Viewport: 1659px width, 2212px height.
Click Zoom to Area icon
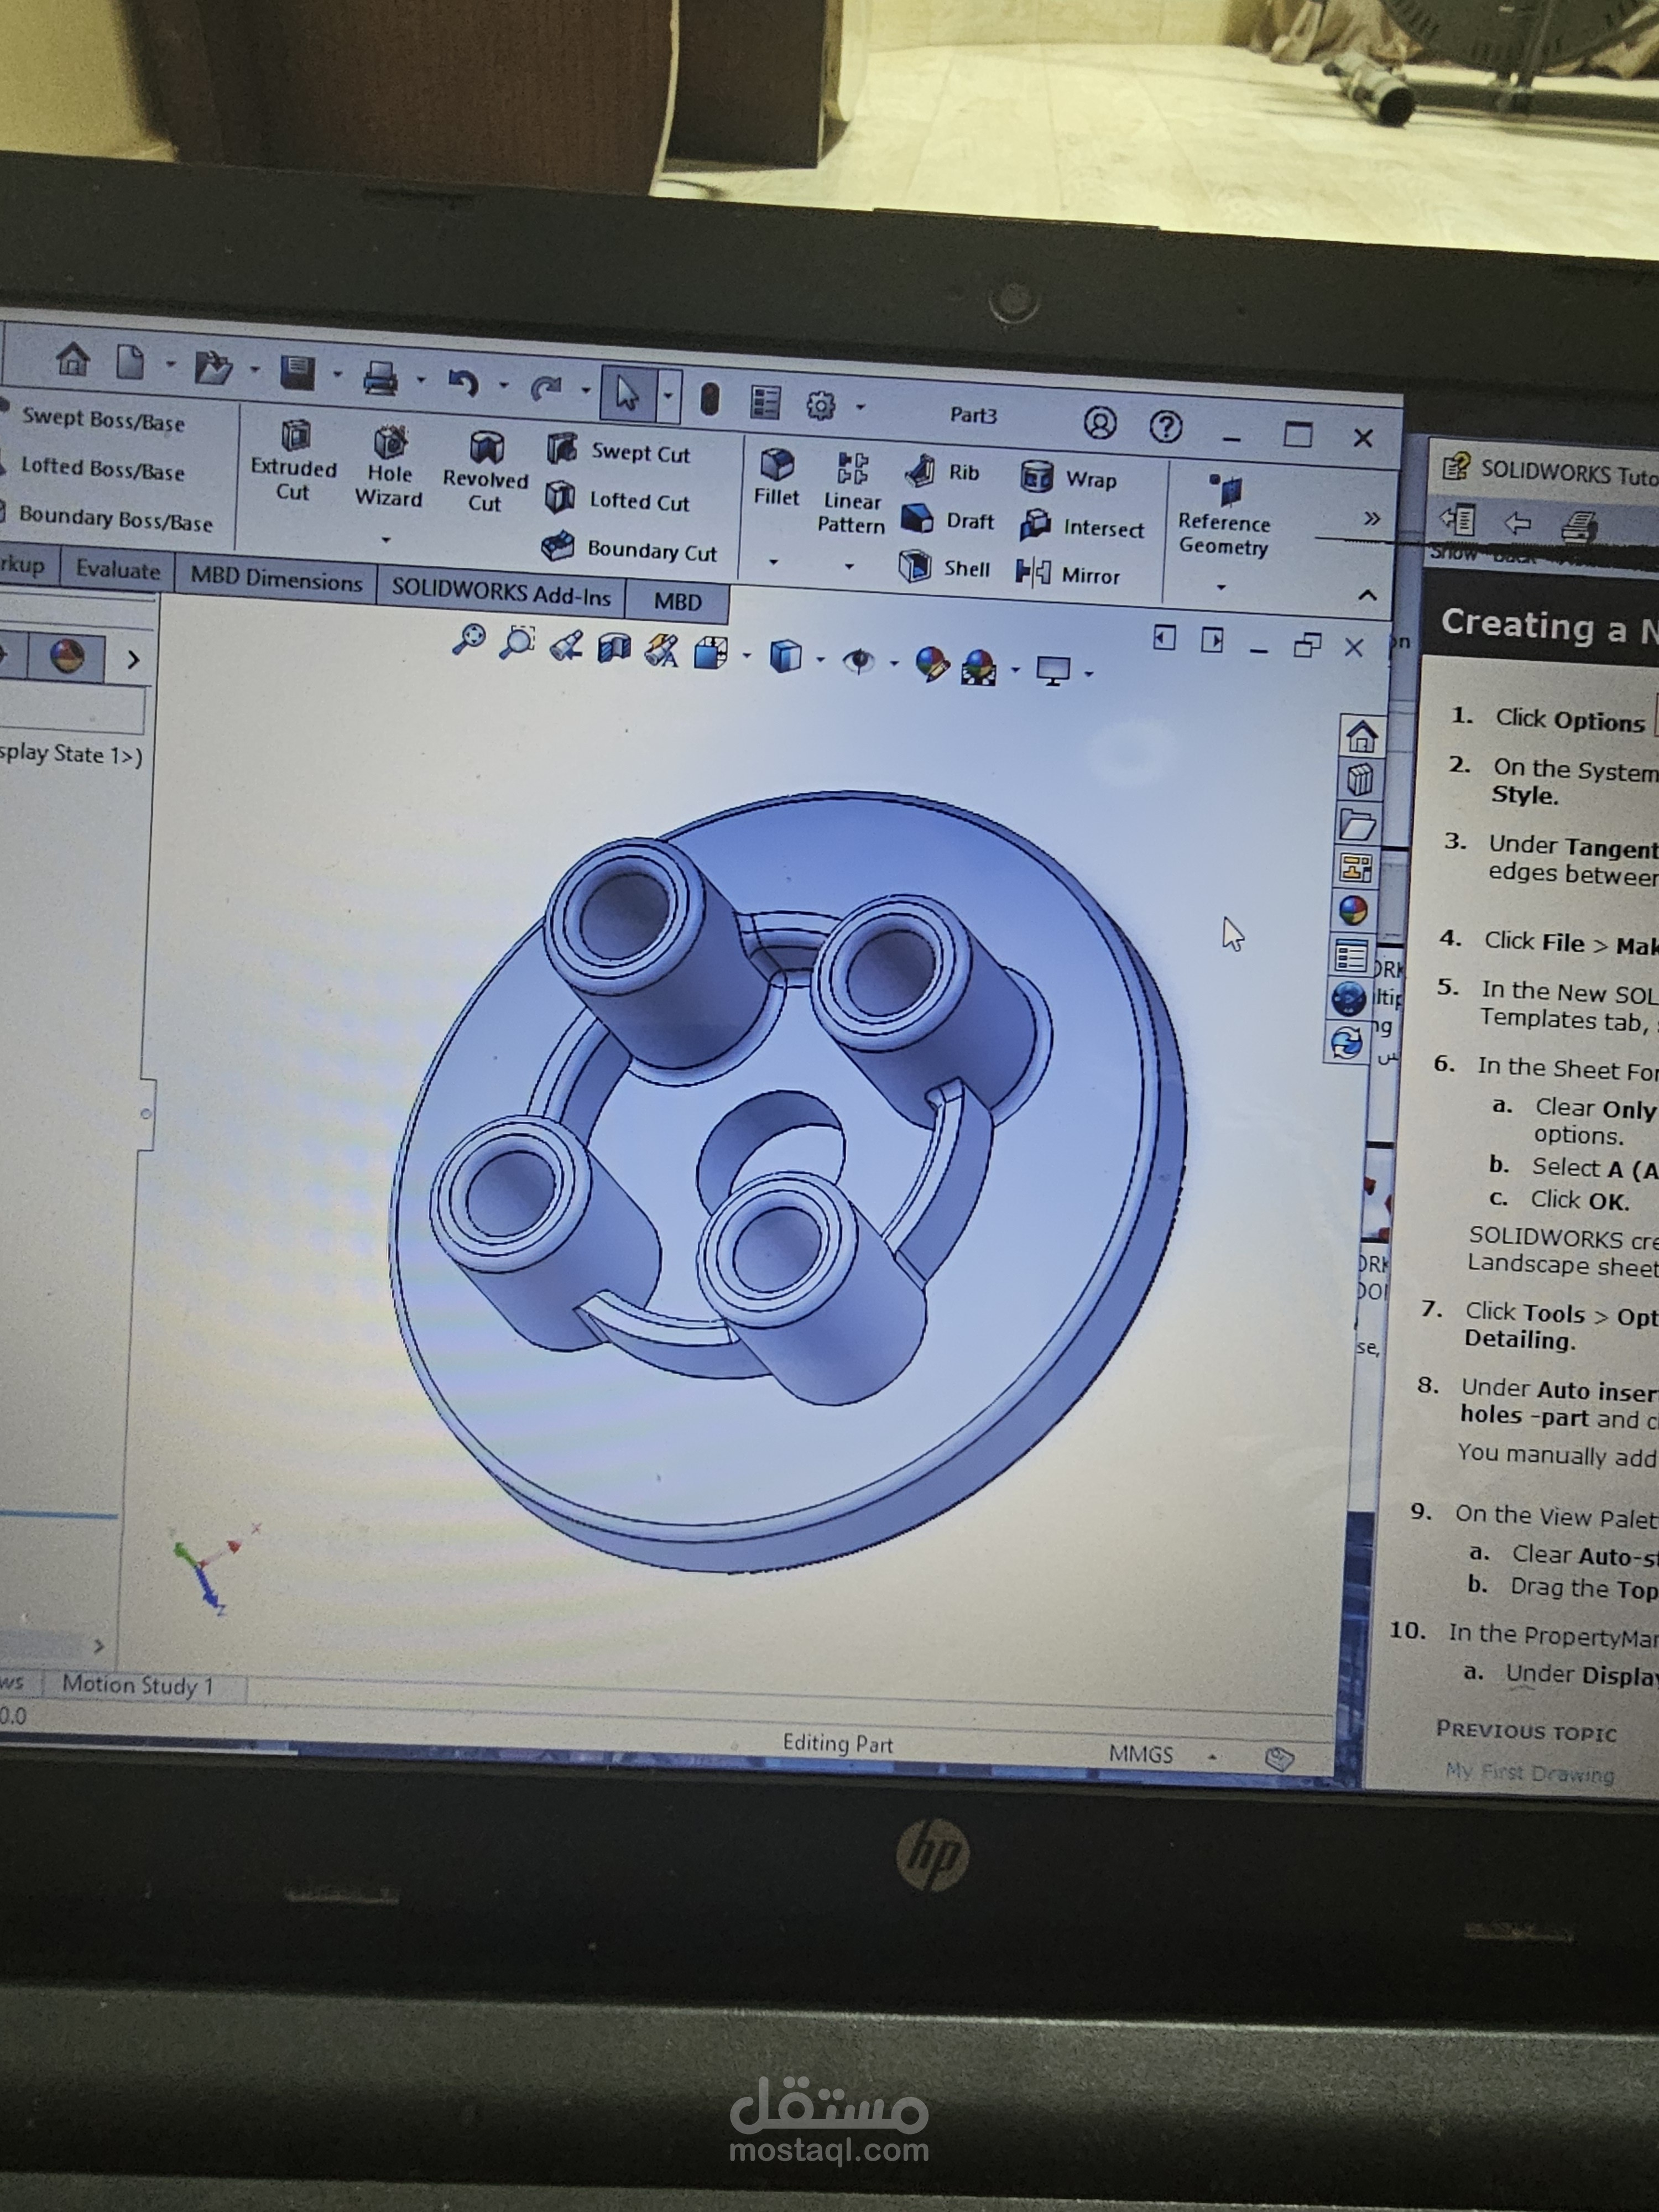(517, 642)
